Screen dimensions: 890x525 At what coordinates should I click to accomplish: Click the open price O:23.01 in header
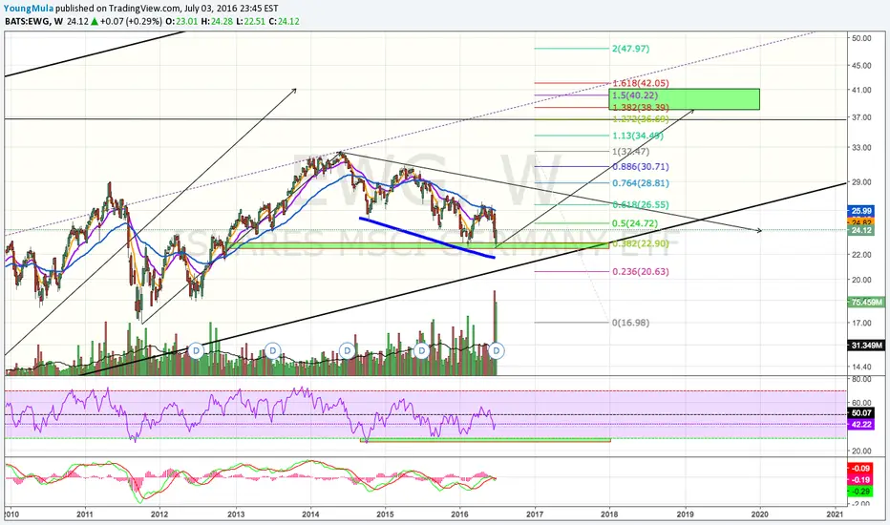181,22
